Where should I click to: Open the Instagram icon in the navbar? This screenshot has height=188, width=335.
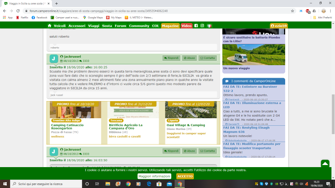(203, 26)
